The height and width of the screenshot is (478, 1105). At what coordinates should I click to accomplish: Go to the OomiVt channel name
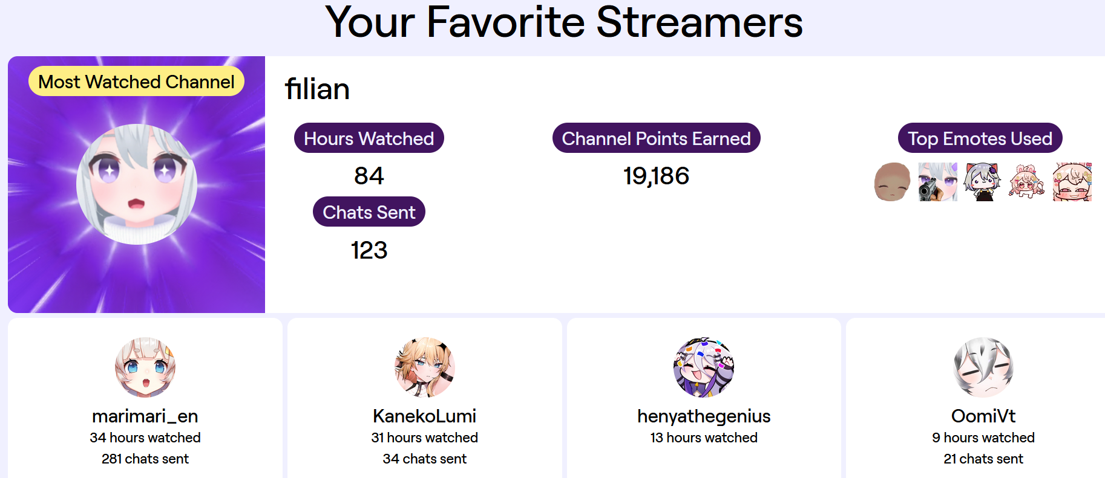point(983,416)
